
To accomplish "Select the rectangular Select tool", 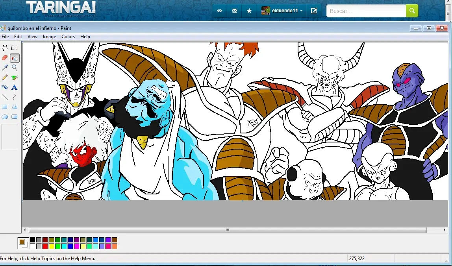I will 15,48.
